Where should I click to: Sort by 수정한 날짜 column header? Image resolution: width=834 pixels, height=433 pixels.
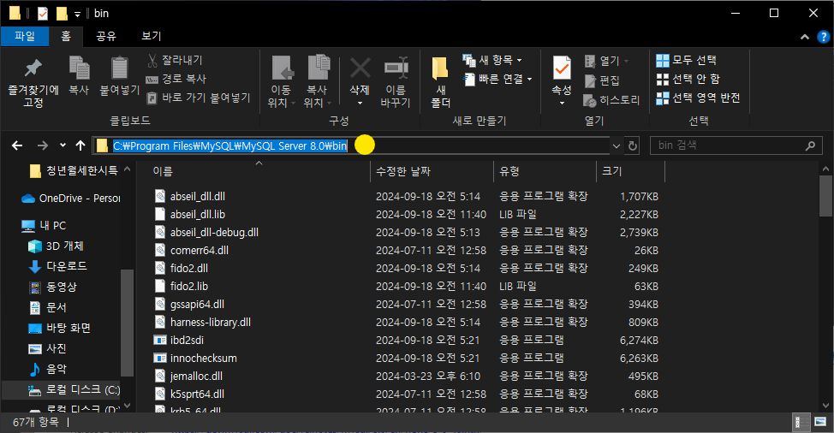(432, 172)
